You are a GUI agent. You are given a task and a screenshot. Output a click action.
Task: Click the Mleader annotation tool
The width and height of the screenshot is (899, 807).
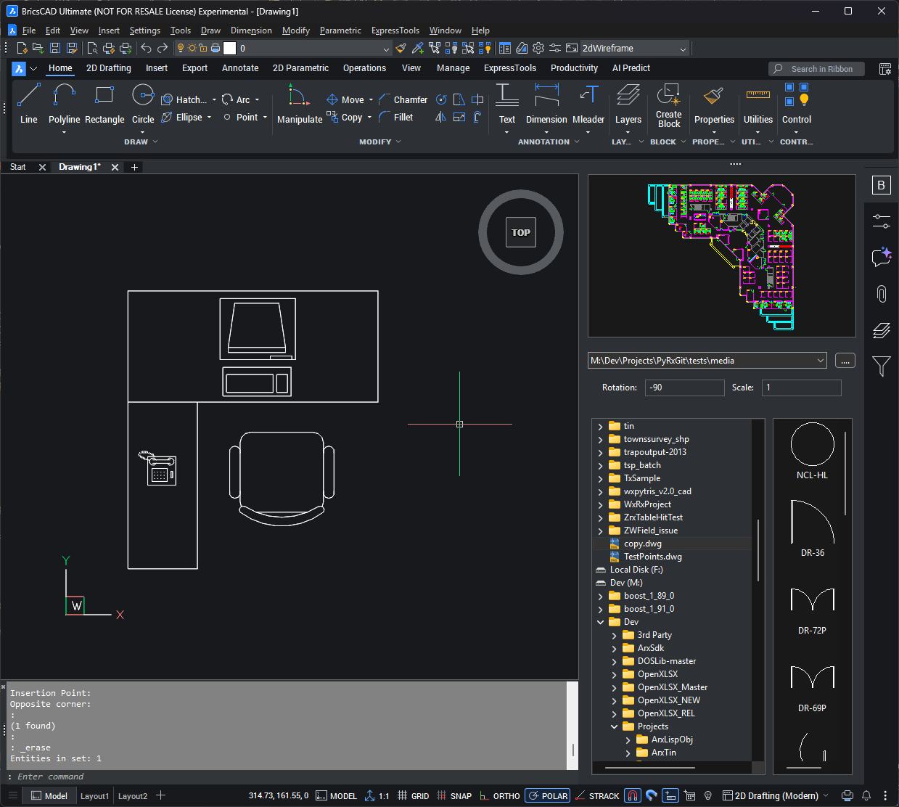[x=588, y=104]
